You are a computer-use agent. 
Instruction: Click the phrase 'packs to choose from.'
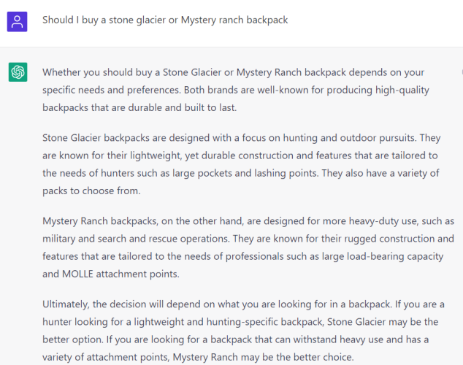91,191
